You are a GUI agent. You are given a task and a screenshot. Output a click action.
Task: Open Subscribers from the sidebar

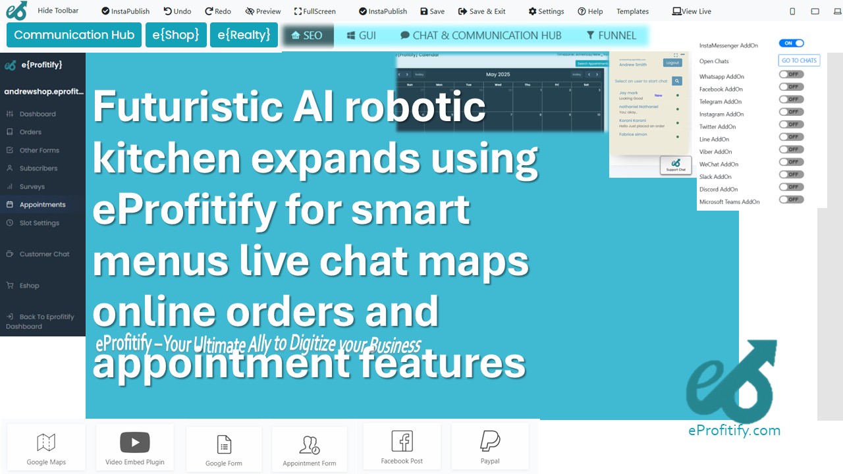pos(38,168)
